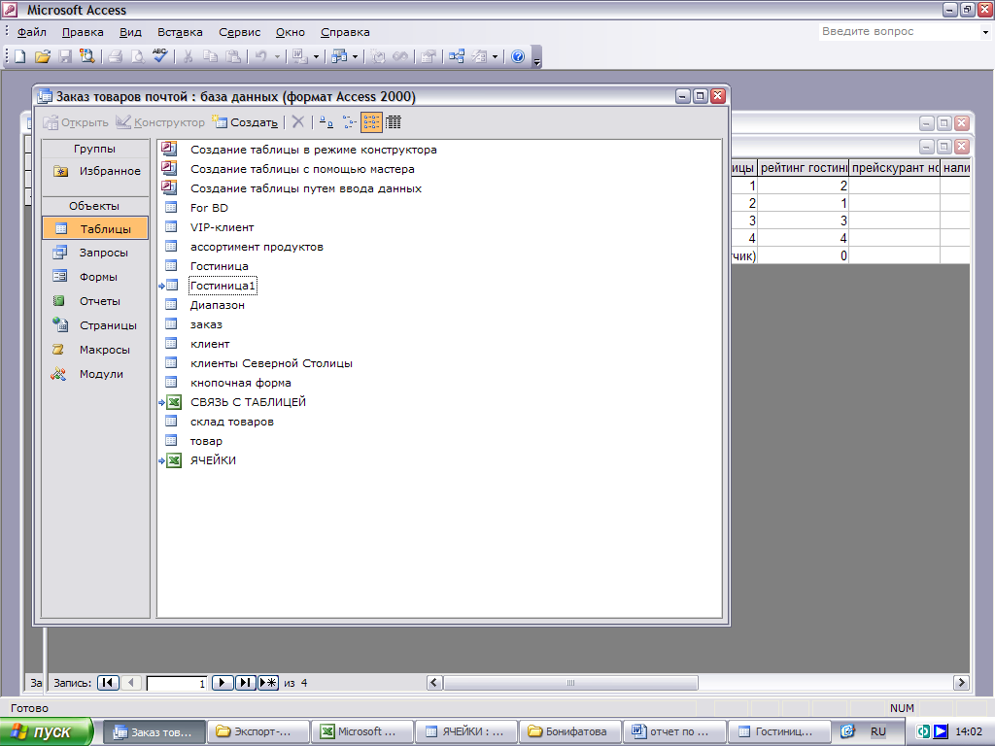Open the Файл menu
Viewport: 995px width, 746px height.
[31, 32]
